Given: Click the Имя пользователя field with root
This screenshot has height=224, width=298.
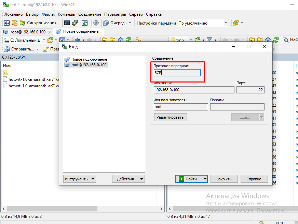Looking at the screenshot, I should (x=181, y=107).
